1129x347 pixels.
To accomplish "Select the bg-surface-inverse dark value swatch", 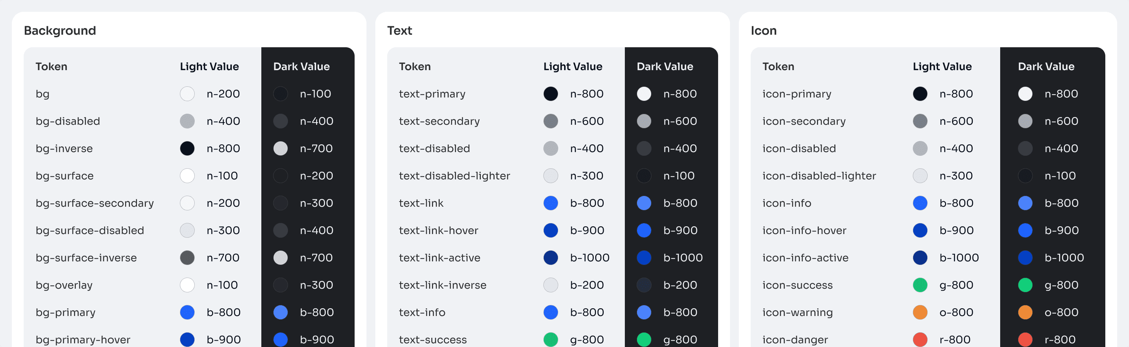I will [x=281, y=258].
